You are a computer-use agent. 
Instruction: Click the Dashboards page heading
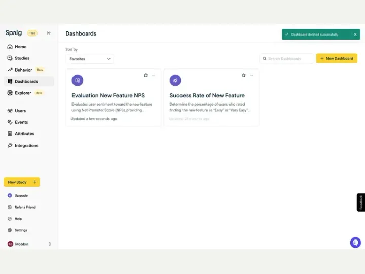[81, 33]
